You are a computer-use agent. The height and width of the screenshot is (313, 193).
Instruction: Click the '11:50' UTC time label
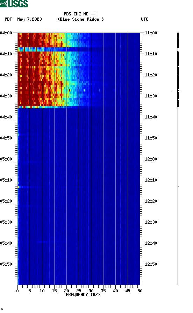point(151,138)
